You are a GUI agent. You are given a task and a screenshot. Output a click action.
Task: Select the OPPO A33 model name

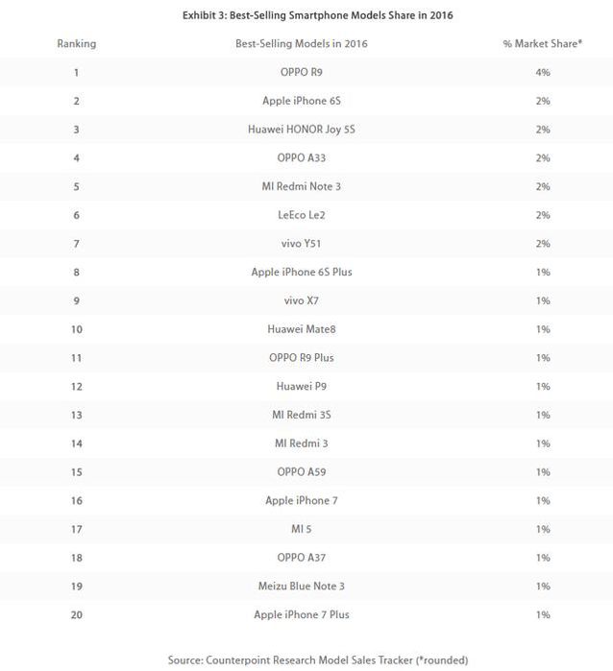[x=302, y=157]
